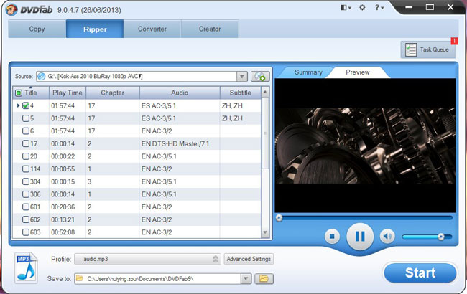The image size is (467, 294).
Task: Open Advanced Settings
Action: point(249,259)
